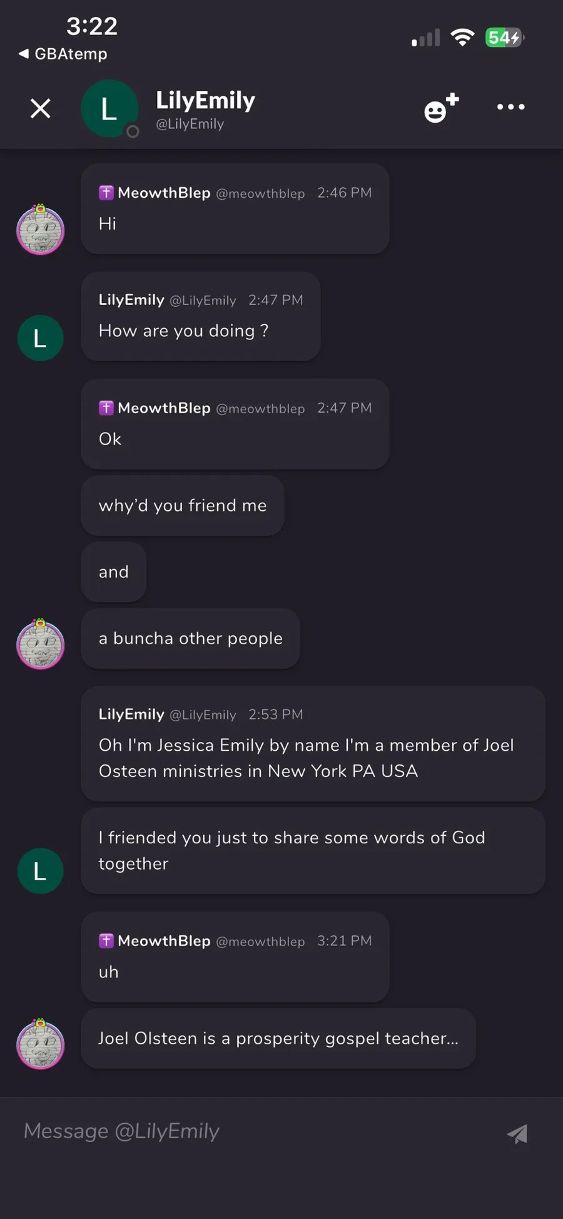Tap the Message @LilyEmily input field
Image resolution: width=563 pixels, height=1219 pixels.
[x=250, y=1131]
